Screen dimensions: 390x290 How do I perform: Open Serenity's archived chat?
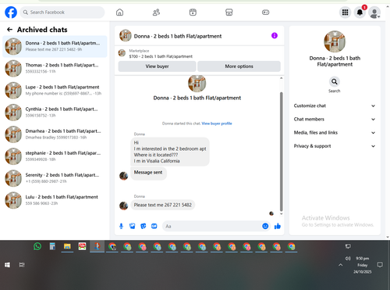pyautogui.click(x=55, y=178)
